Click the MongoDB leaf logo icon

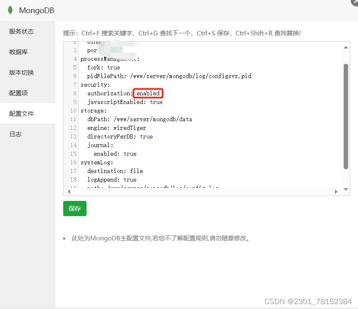tap(10, 10)
